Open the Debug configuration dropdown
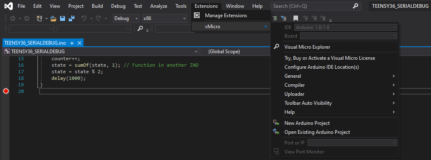 point(126,18)
